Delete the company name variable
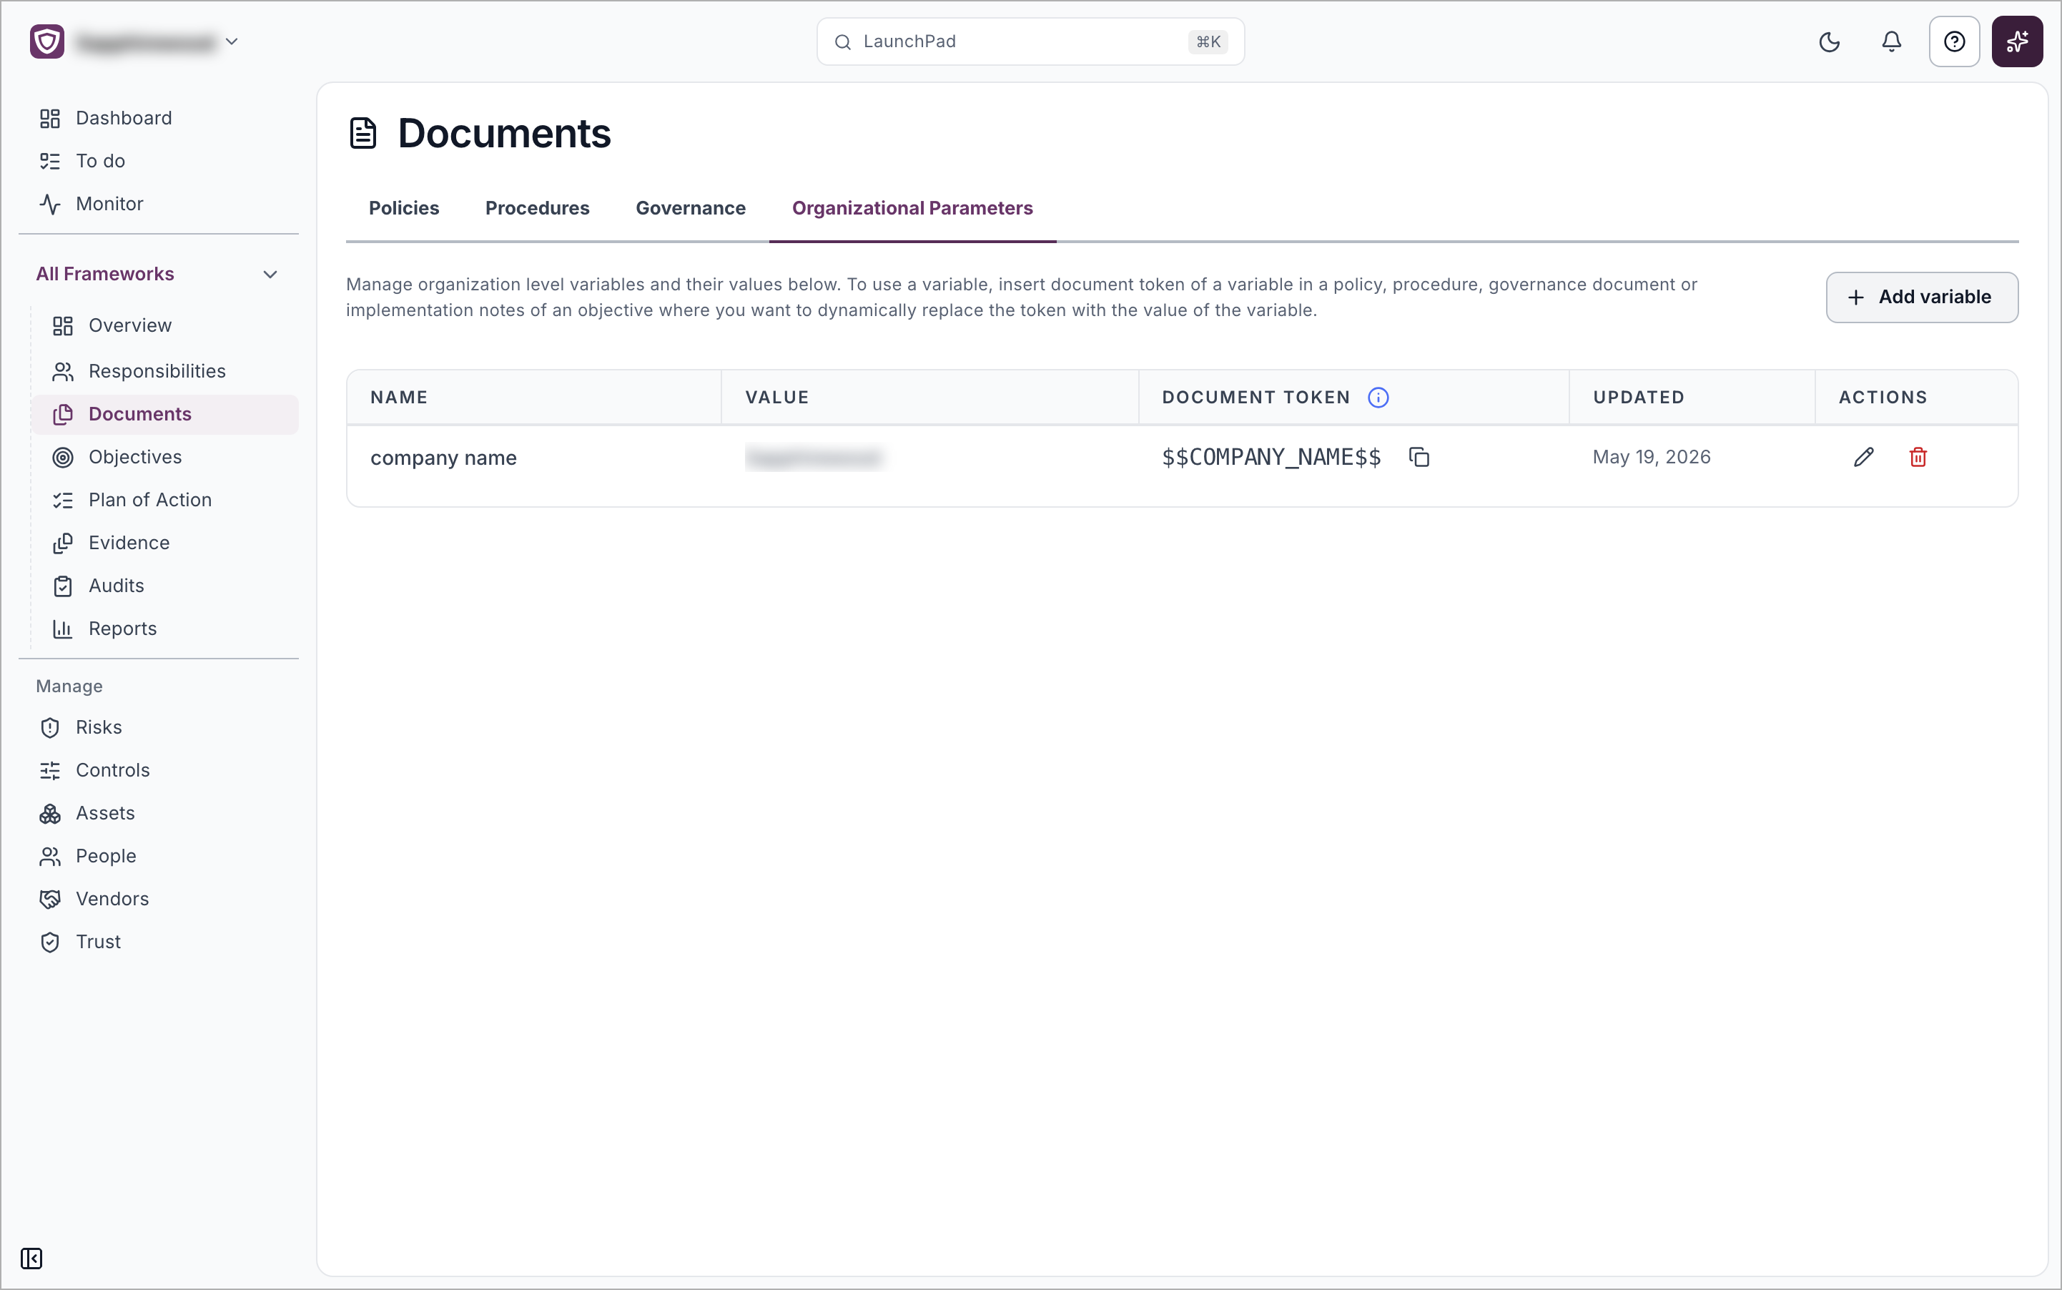 tap(1918, 458)
